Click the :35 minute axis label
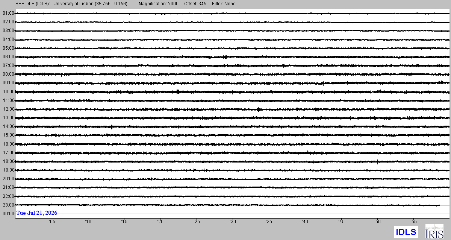 (268, 222)
